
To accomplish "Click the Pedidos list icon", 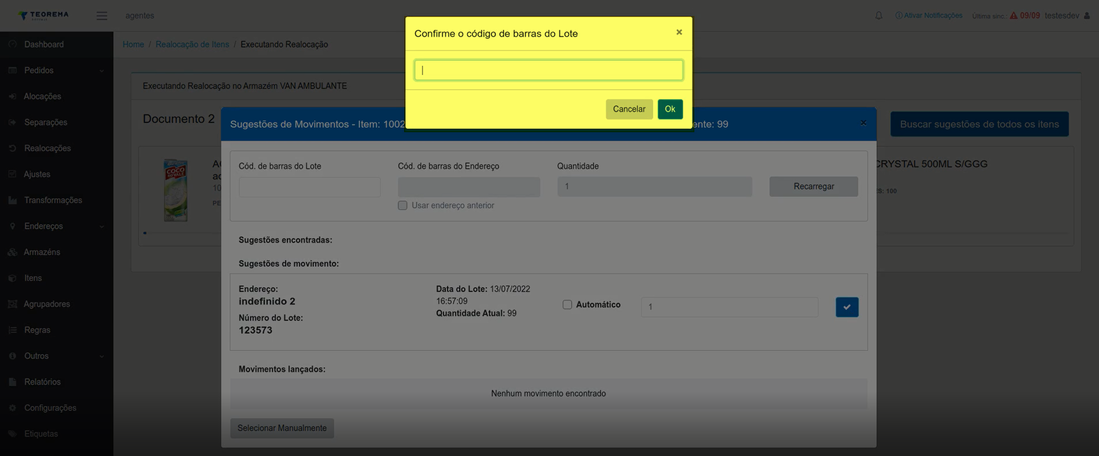I will [x=13, y=70].
